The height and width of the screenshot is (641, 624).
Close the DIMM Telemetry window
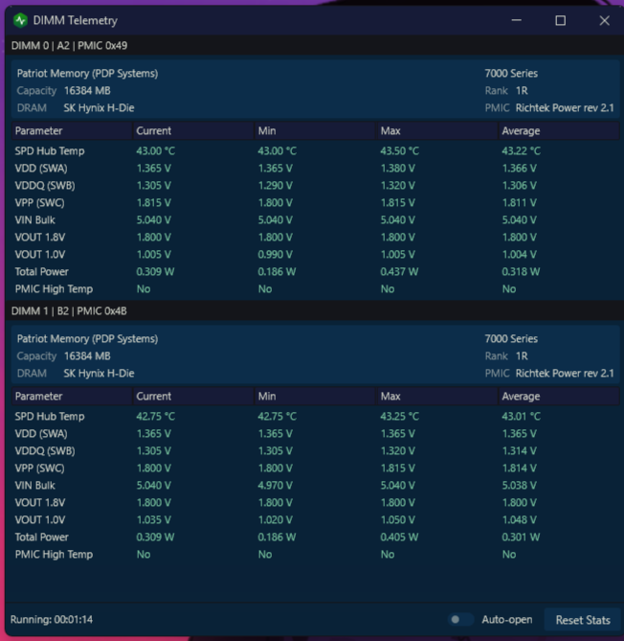coord(605,20)
